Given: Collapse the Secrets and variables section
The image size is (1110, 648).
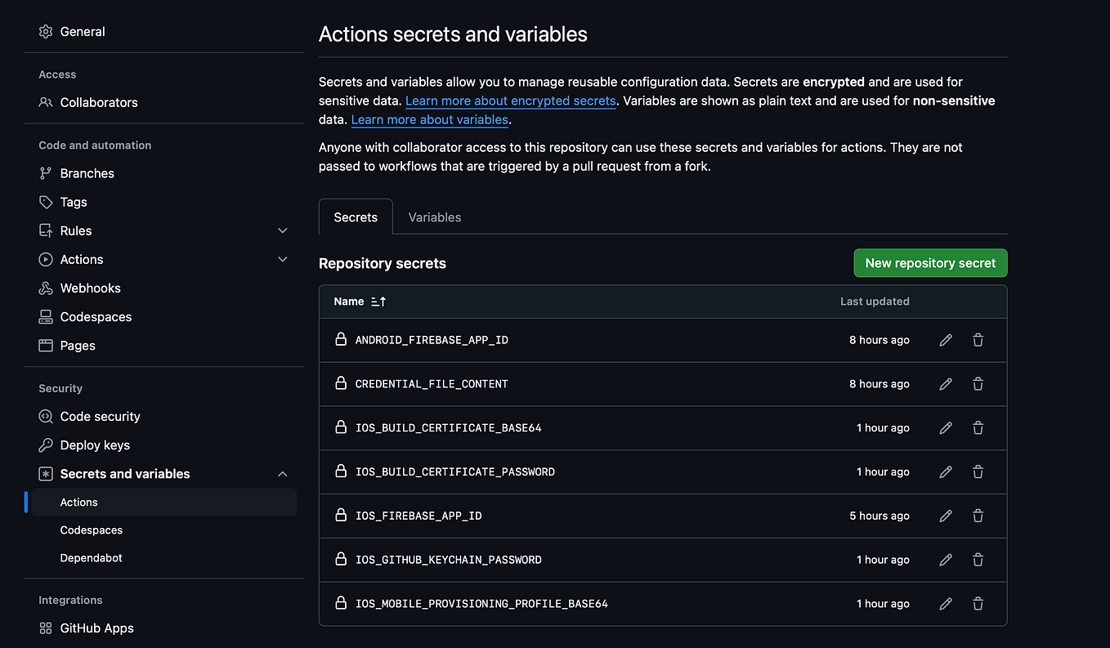Looking at the screenshot, I should (282, 473).
